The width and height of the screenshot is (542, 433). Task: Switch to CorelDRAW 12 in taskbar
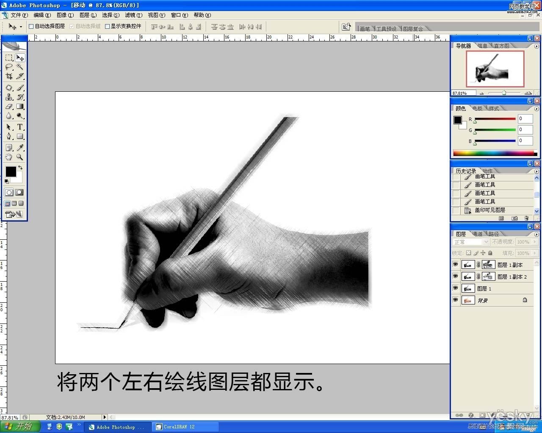[185, 427]
